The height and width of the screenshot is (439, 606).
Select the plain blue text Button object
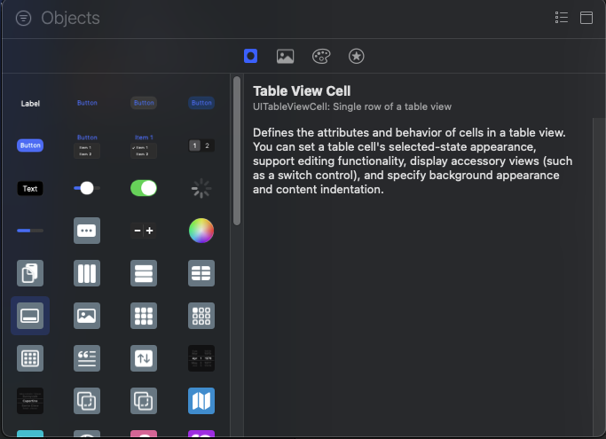pos(87,103)
